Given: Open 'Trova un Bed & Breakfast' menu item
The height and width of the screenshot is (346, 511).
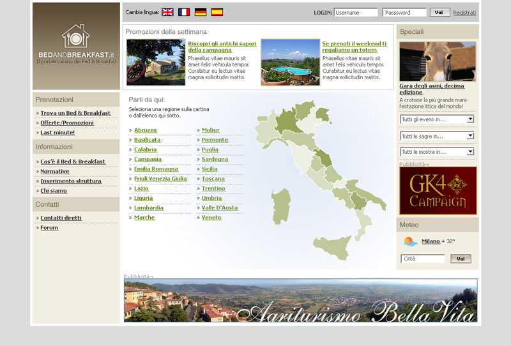Looking at the screenshot, I should tap(75, 113).
